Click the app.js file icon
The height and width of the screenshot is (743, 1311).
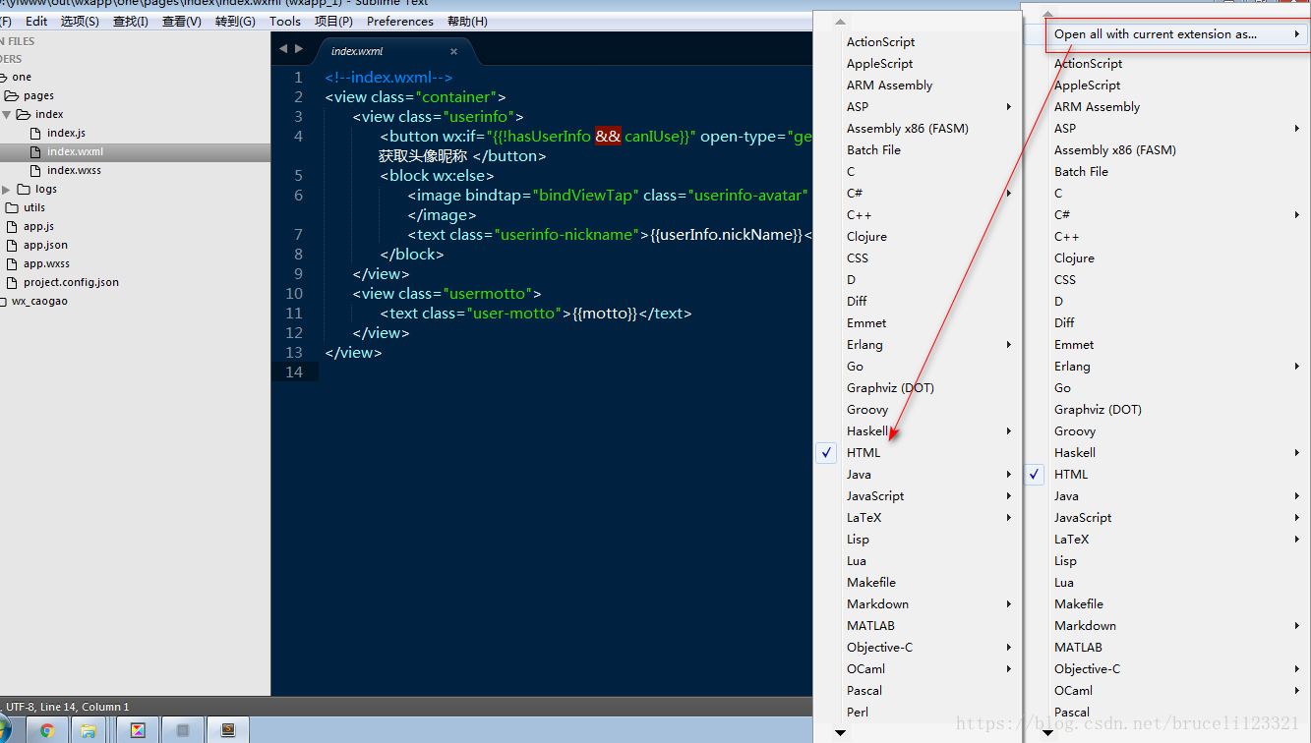click(x=12, y=226)
